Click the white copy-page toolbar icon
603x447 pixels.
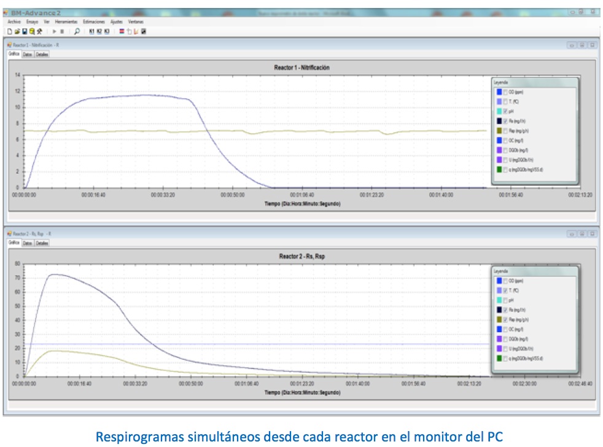tap(129, 31)
